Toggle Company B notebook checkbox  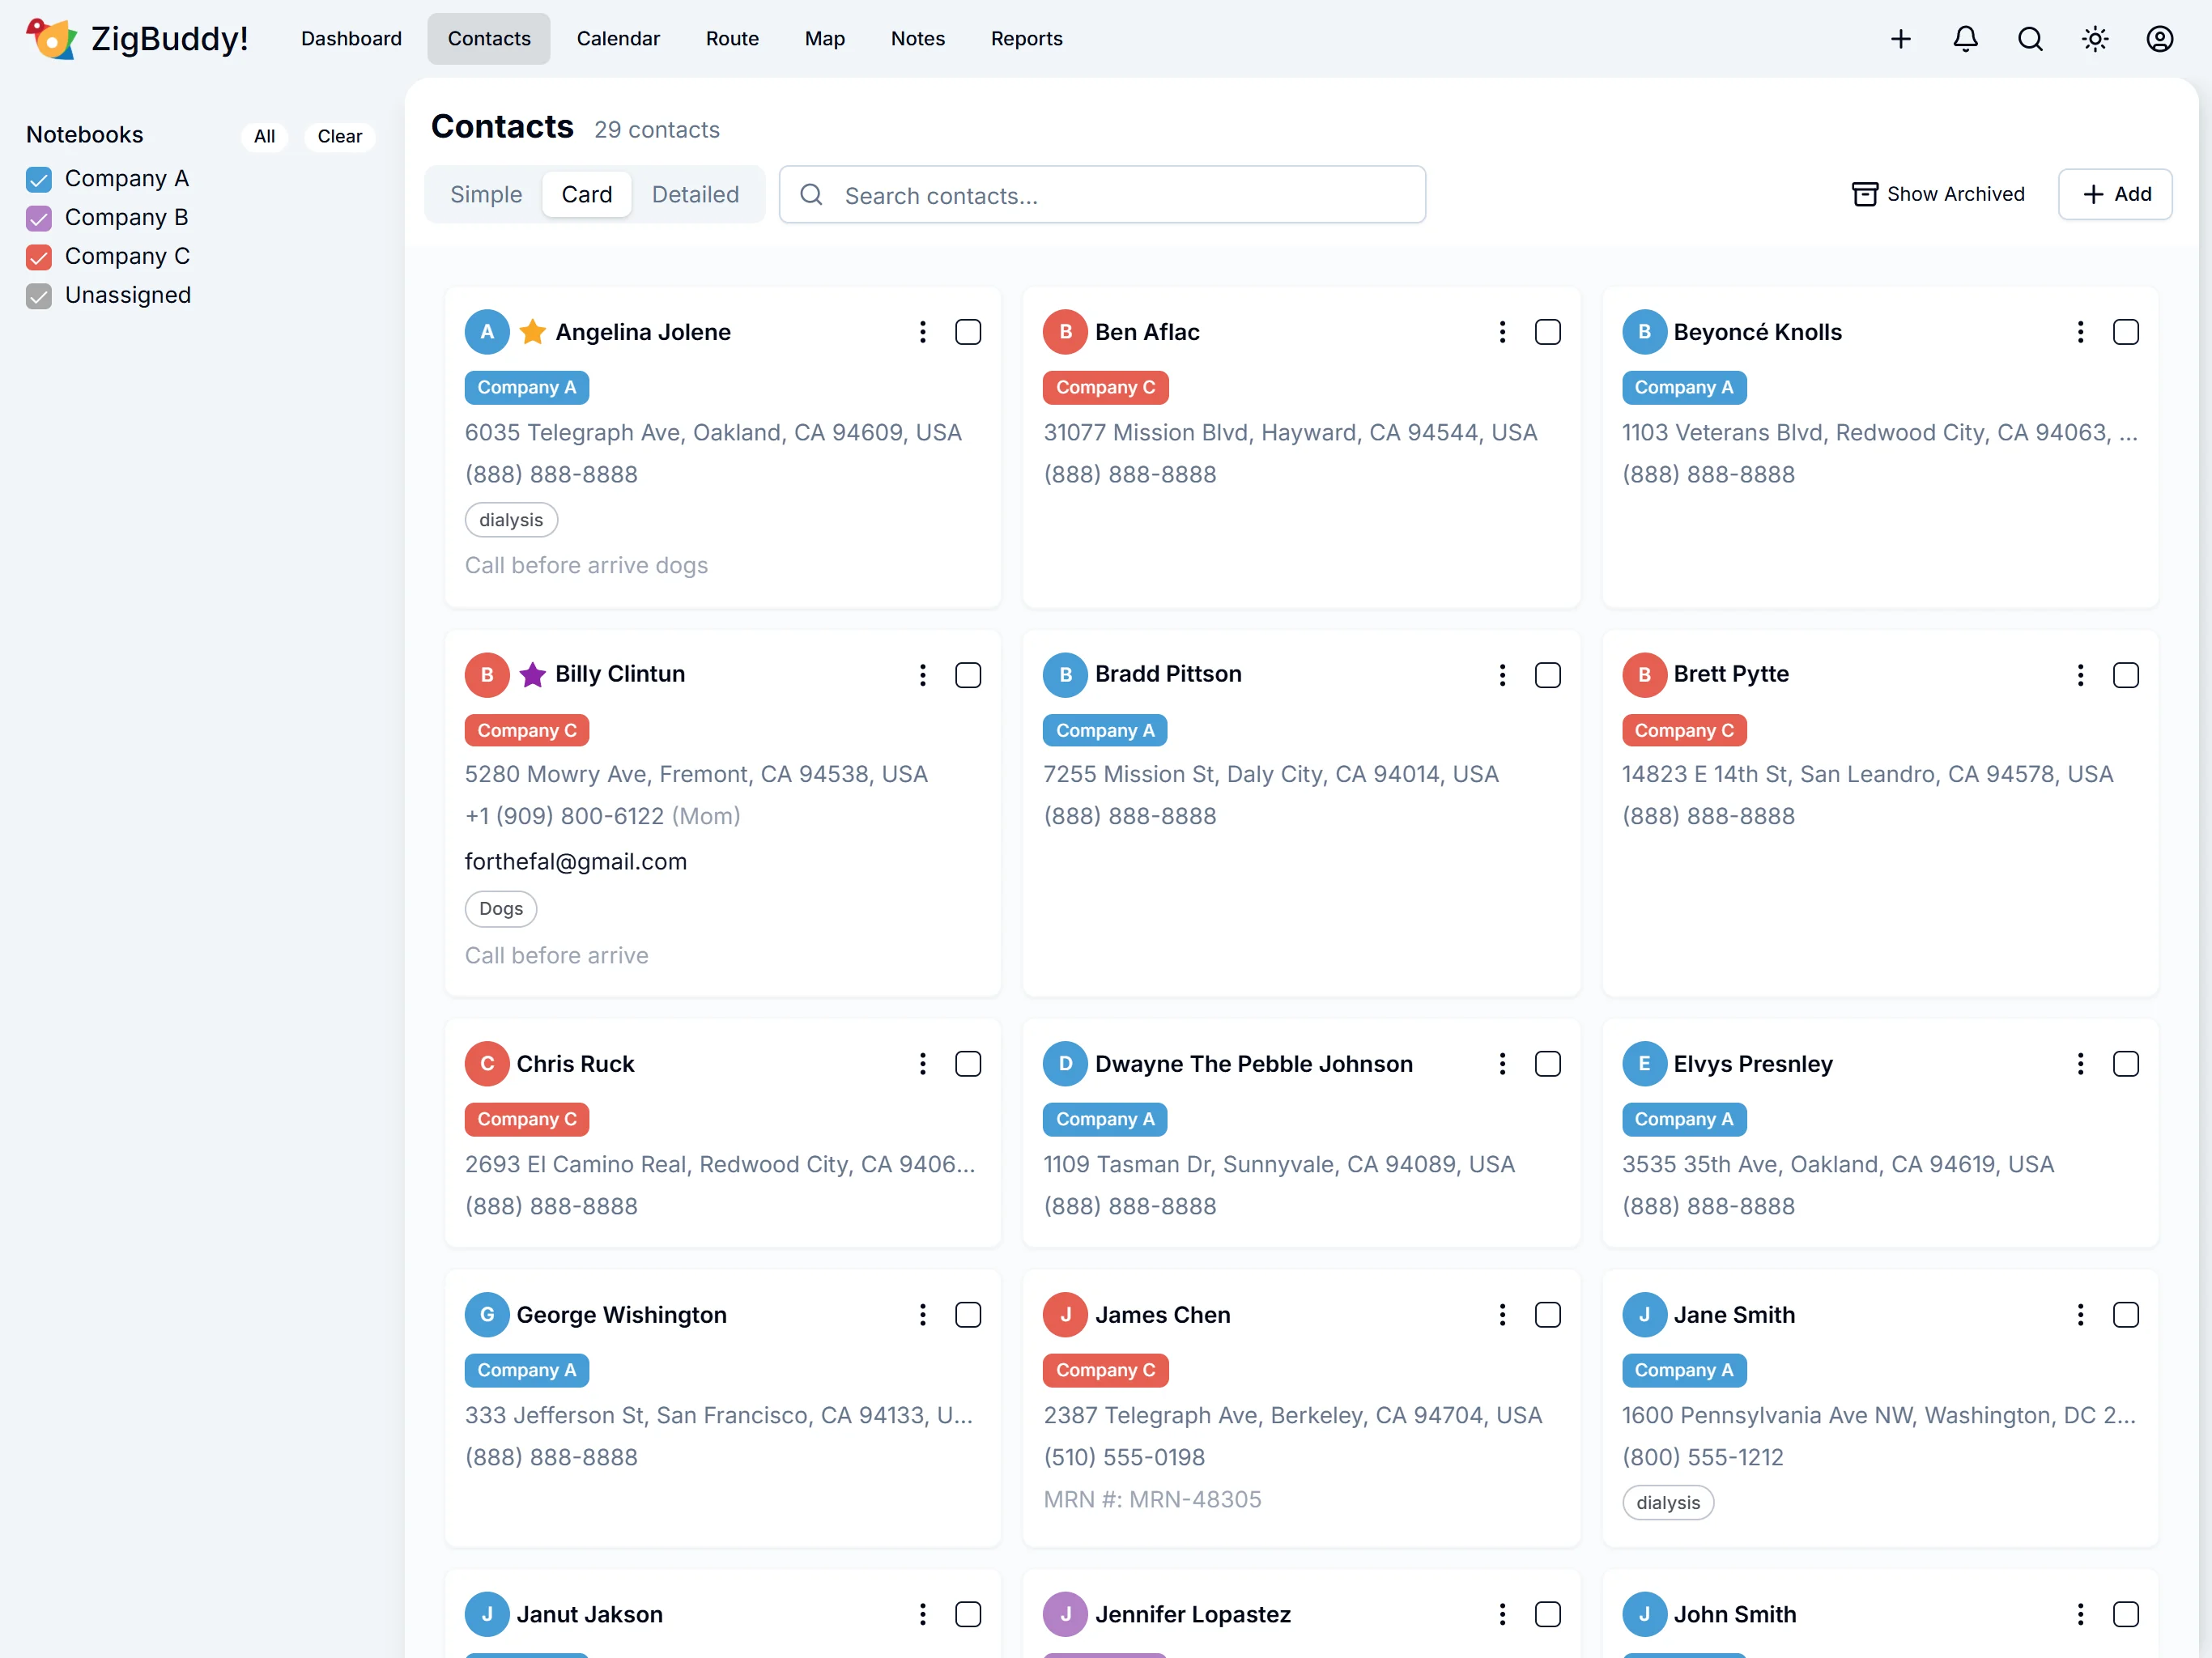pyautogui.click(x=39, y=218)
